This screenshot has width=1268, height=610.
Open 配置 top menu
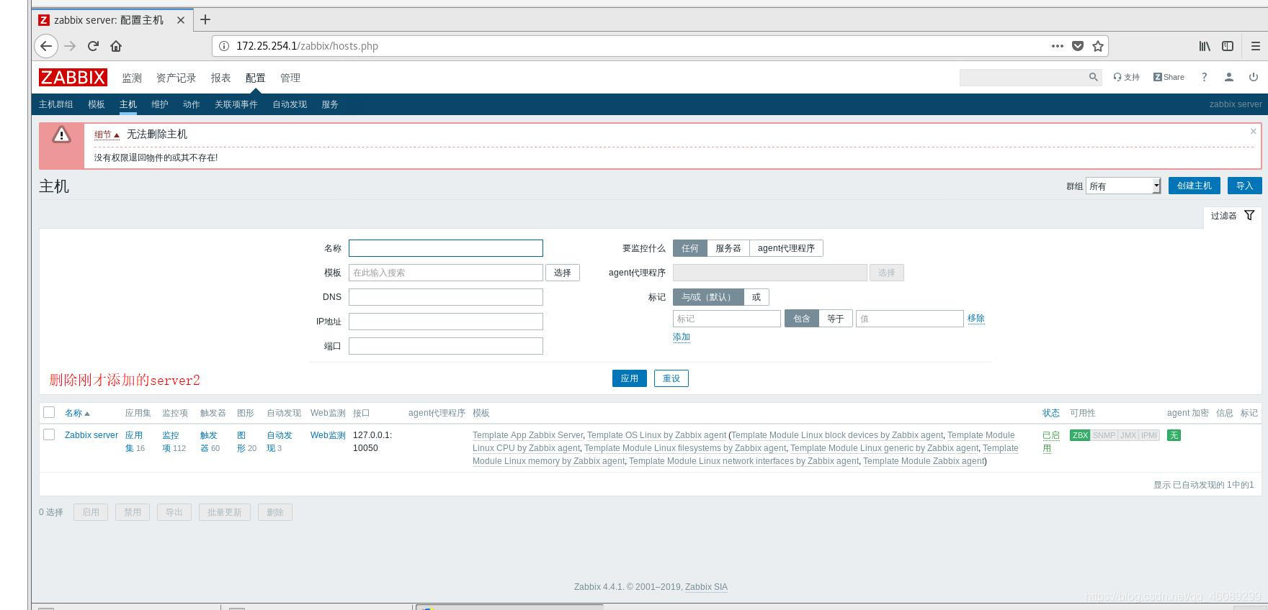coord(255,78)
